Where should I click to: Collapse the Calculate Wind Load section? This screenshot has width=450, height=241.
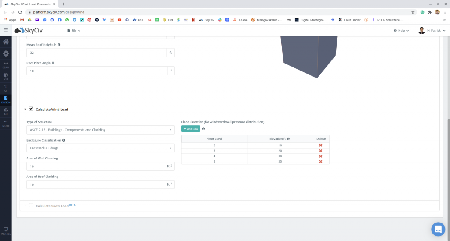[x=25, y=110]
